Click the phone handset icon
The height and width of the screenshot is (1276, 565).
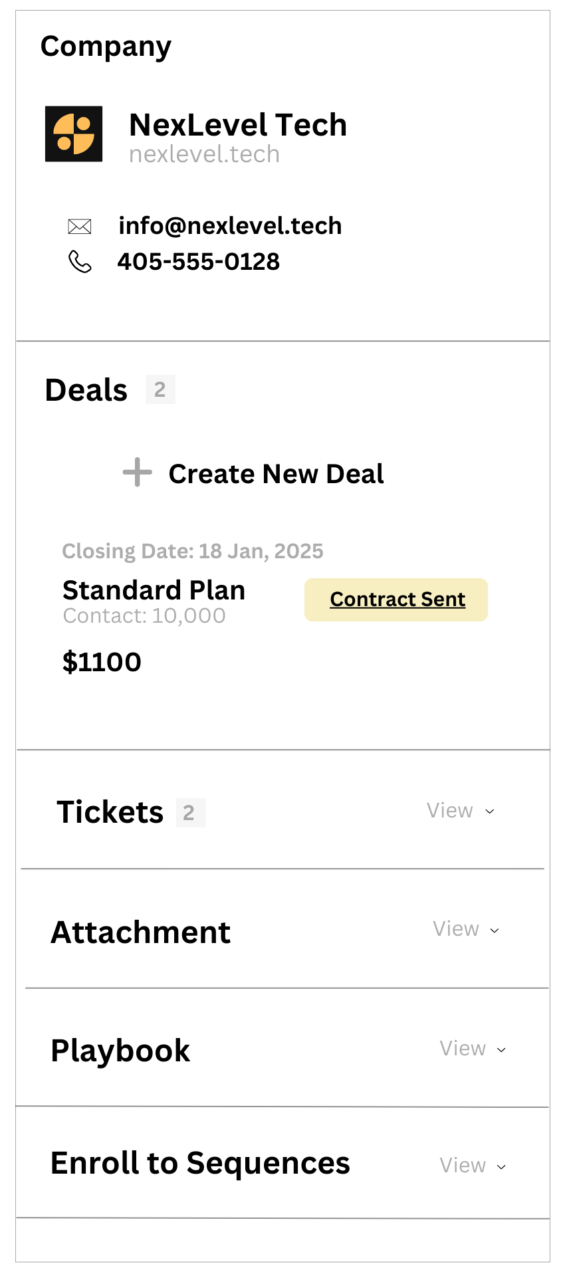80,262
